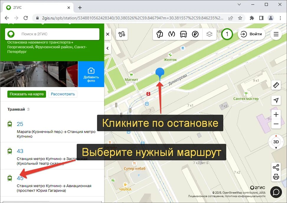Open the browser extensions puzzle icon
Viewport: 287px width, 203px height.
pos(252,18)
